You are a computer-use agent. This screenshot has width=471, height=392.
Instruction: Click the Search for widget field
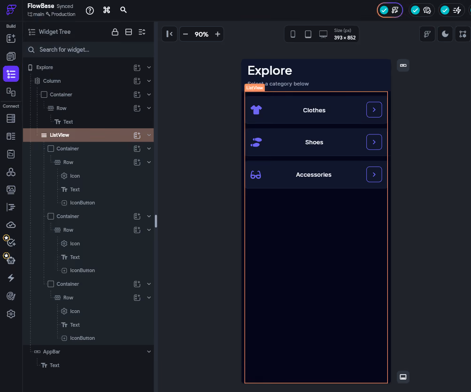pyautogui.click(x=88, y=50)
